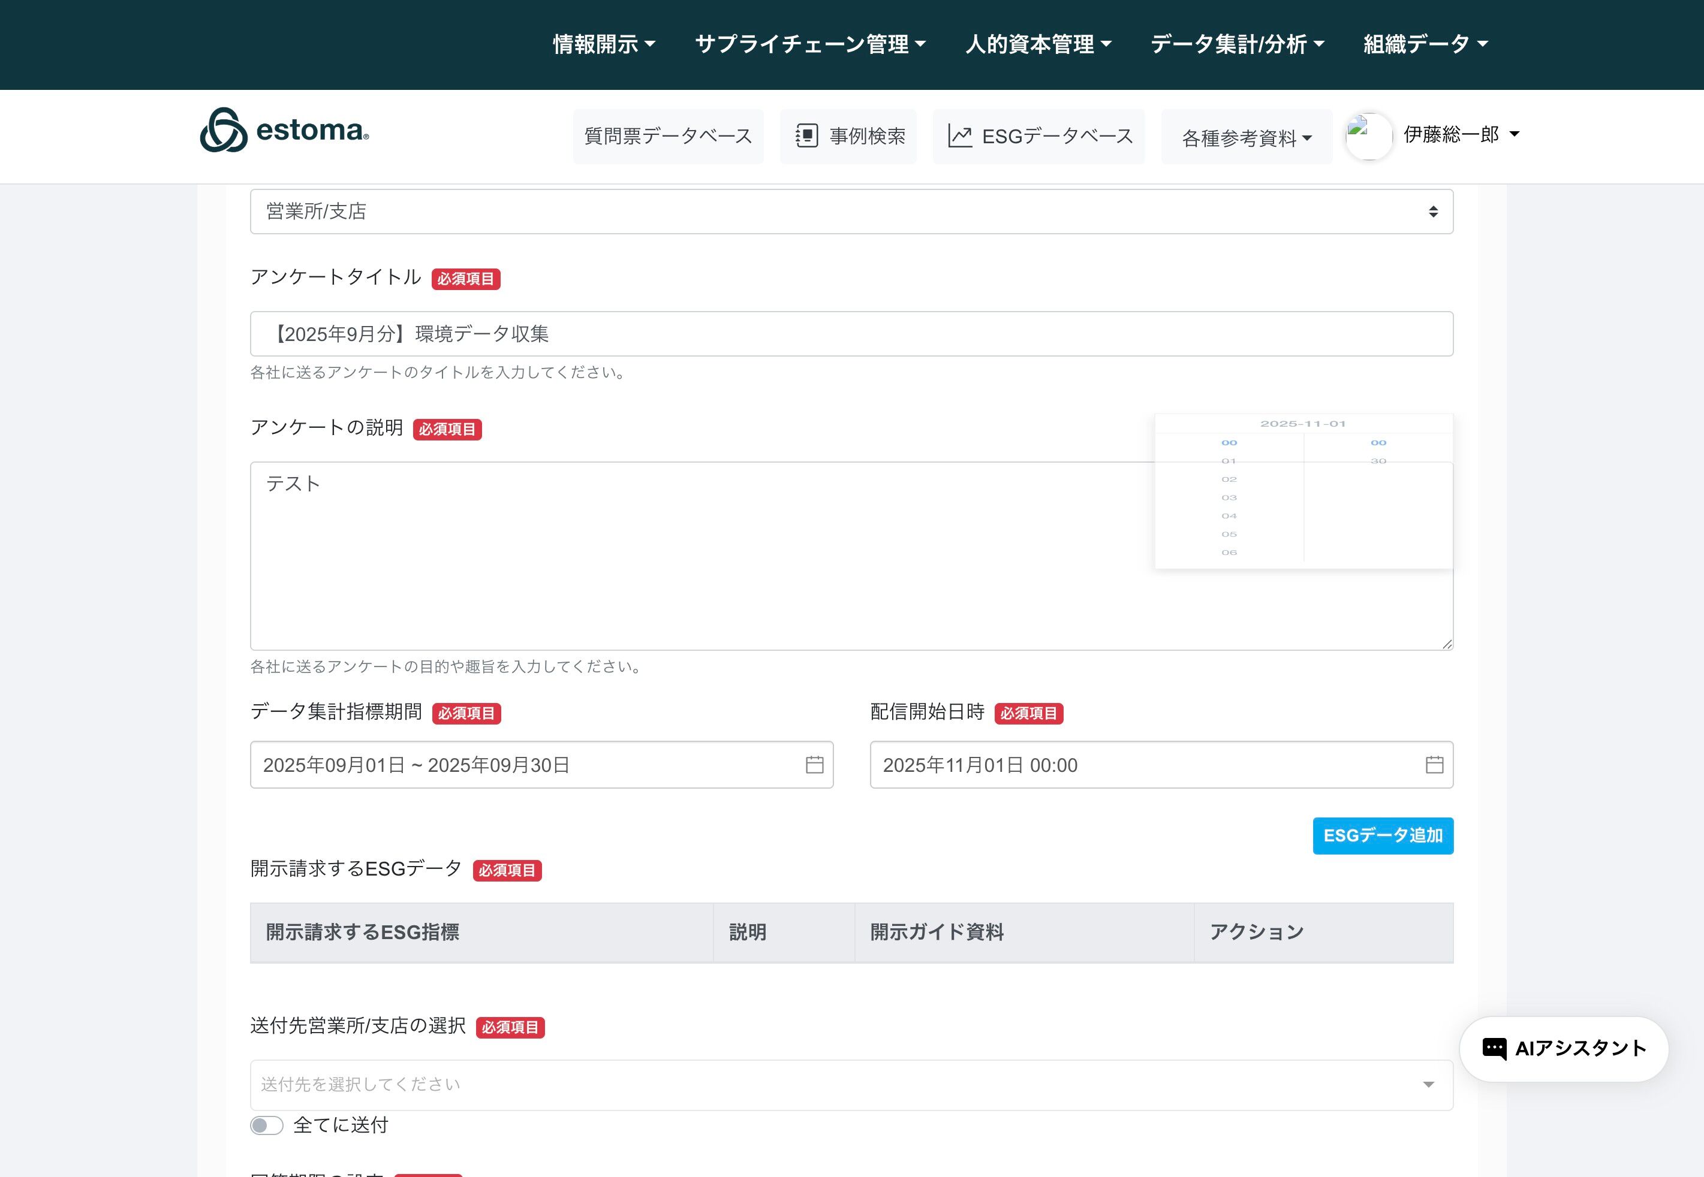Open the 送付先を選択してください dropdown
This screenshot has width=1704, height=1177.
tap(851, 1085)
